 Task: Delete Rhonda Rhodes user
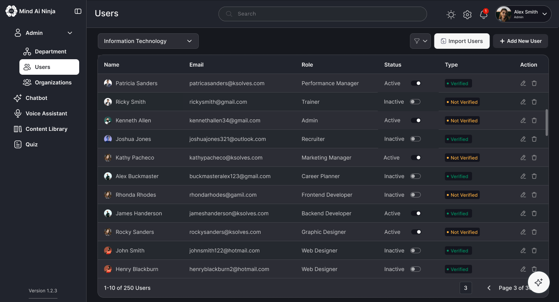pyautogui.click(x=534, y=195)
